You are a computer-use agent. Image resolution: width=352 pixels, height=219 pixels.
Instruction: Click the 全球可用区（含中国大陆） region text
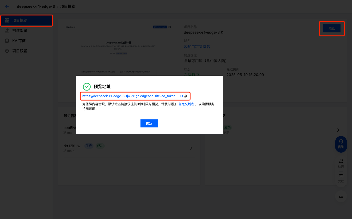(205, 61)
